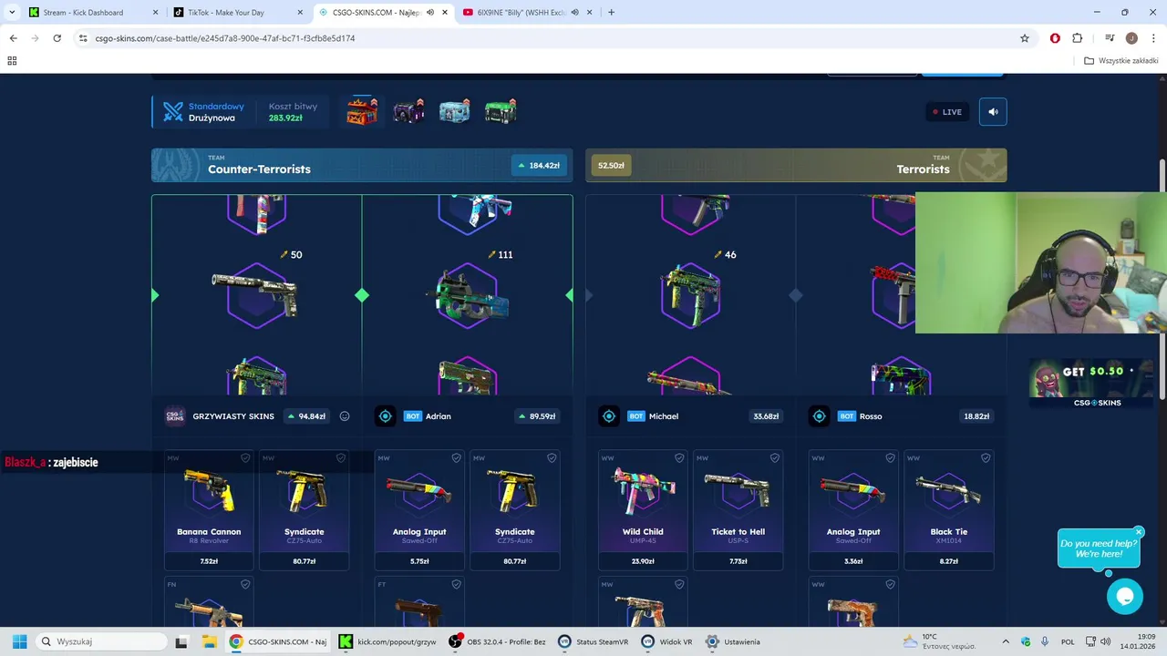The height and width of the screenshot is (656, 1167).
Task: Open the Black Tie XM1014 card
Action: pyautogui.click(x=949, y=510)
